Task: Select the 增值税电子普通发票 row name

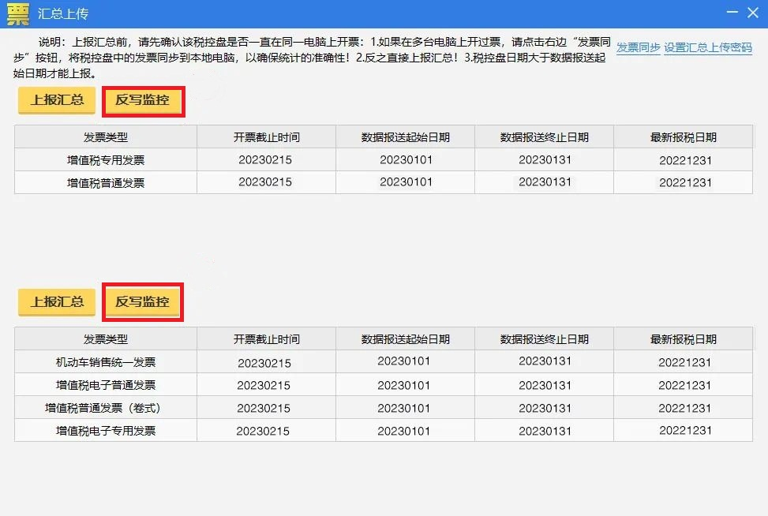Action: pos(106,385)
